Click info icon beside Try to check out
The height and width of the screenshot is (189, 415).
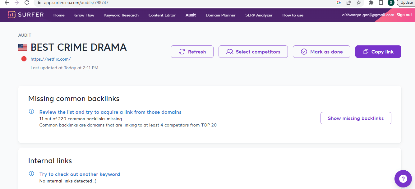coord(31,174)
